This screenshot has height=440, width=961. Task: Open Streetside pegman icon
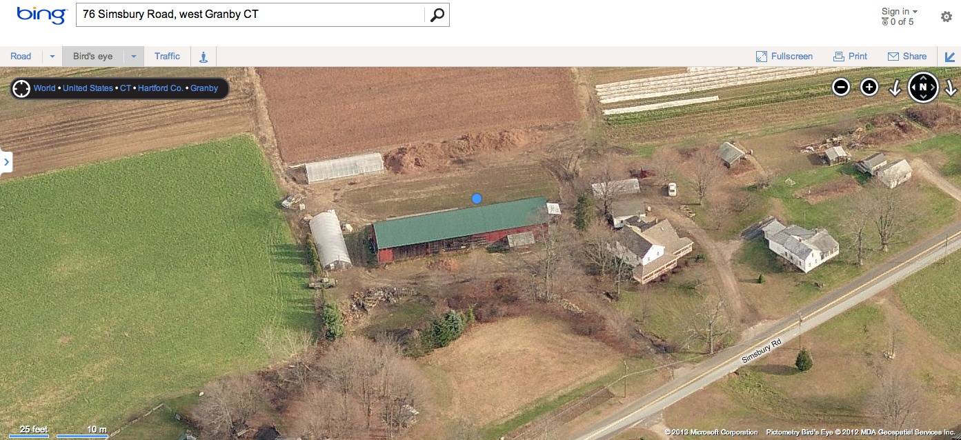pos(204,57)
